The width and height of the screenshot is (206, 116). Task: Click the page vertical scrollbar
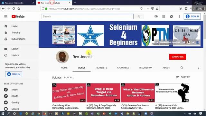tap(205, 62)
